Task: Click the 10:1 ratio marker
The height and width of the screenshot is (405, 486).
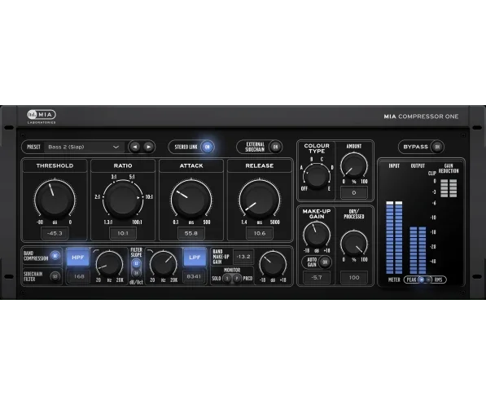Action: [x=149, y=197]
